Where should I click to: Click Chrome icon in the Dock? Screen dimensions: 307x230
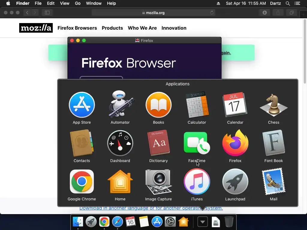[x=104, y=222]
